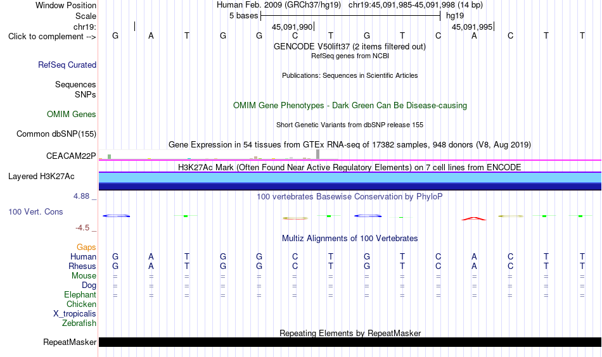Image resolution: width=602 pixels, height=357 pixels.
Task: Click the Gaps alignment label
Action: 86,247
